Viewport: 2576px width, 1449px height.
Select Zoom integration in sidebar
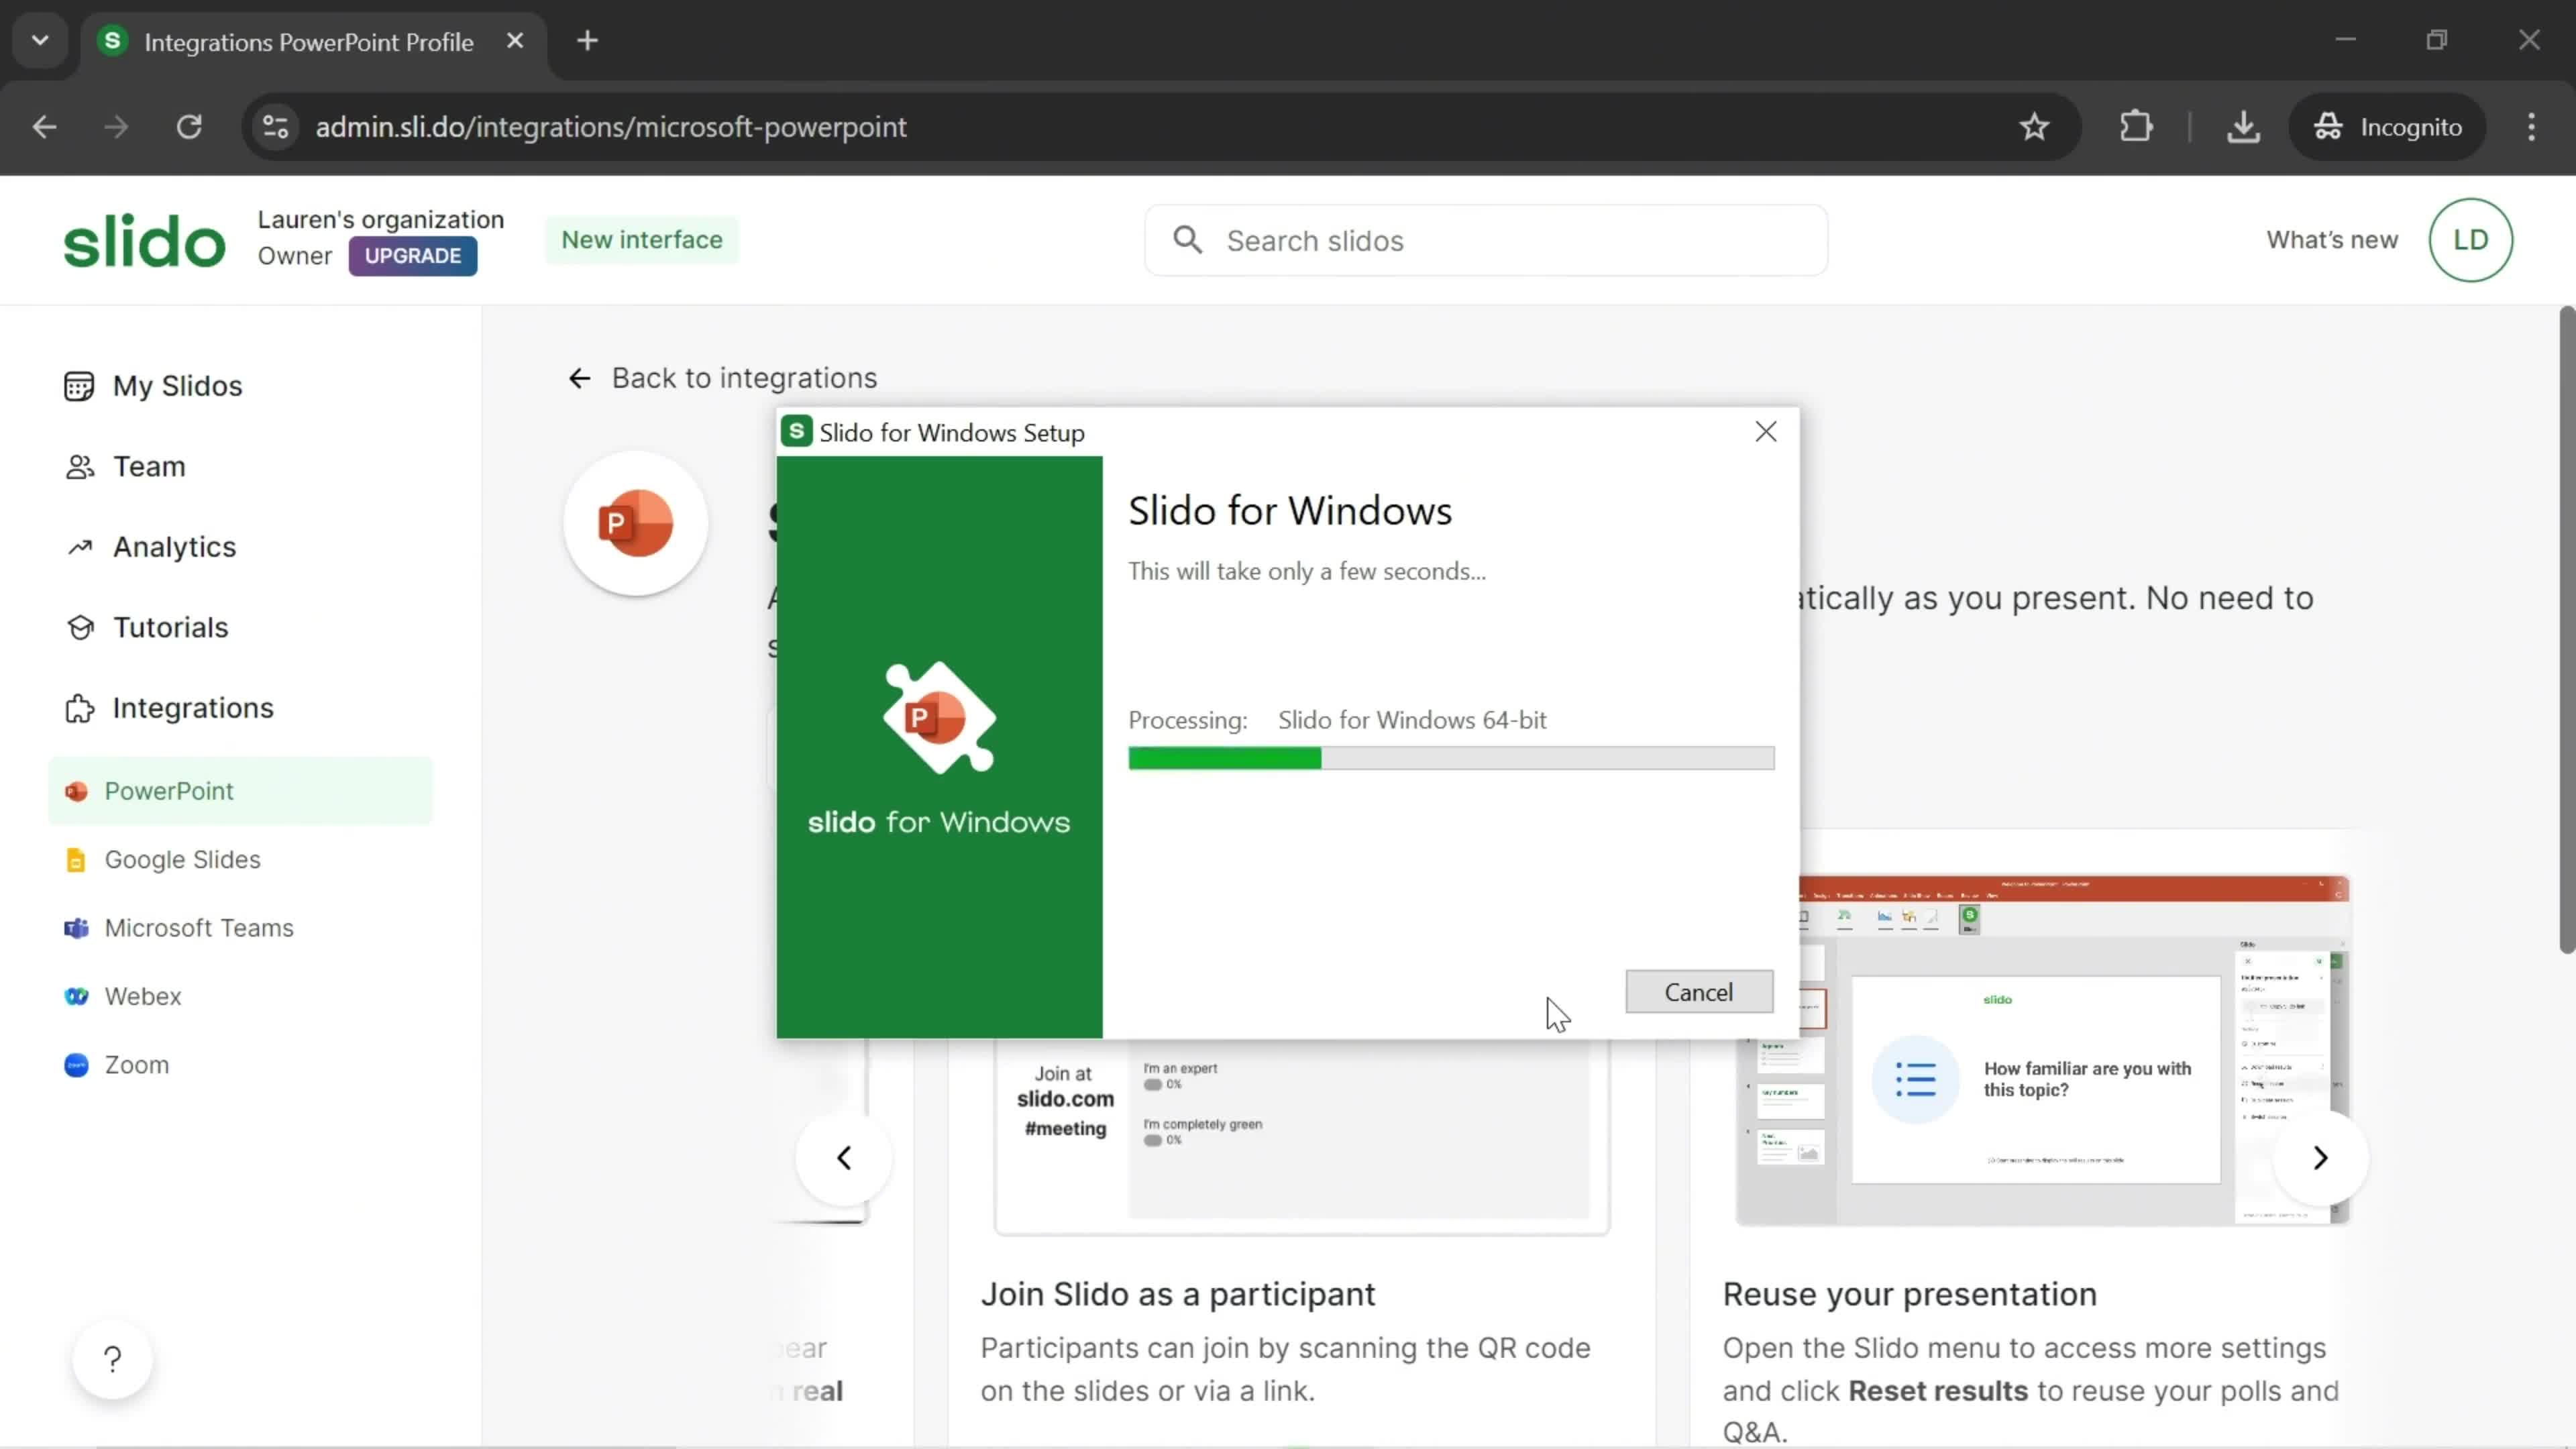click(136, 1065)
